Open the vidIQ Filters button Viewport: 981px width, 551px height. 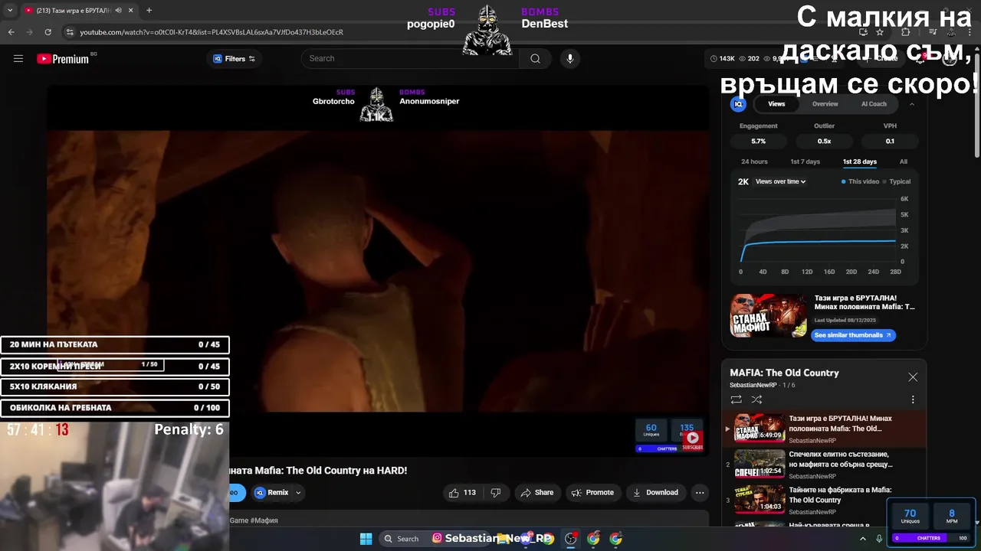pos(234,59)
